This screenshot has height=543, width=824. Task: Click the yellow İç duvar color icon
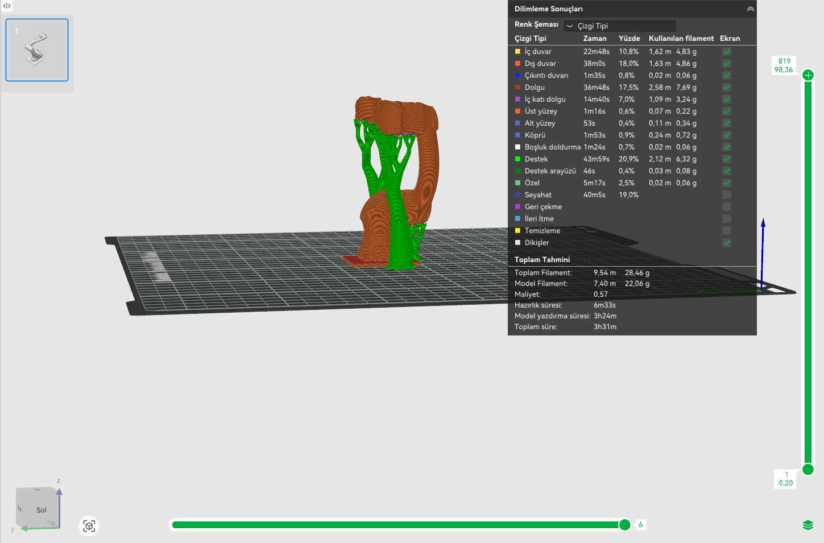[517, 52]
